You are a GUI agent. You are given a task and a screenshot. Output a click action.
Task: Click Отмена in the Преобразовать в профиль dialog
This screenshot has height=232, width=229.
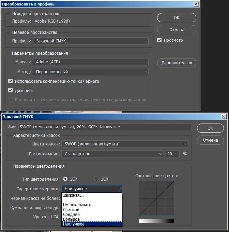pyautogui.click(x=177, y=29)
